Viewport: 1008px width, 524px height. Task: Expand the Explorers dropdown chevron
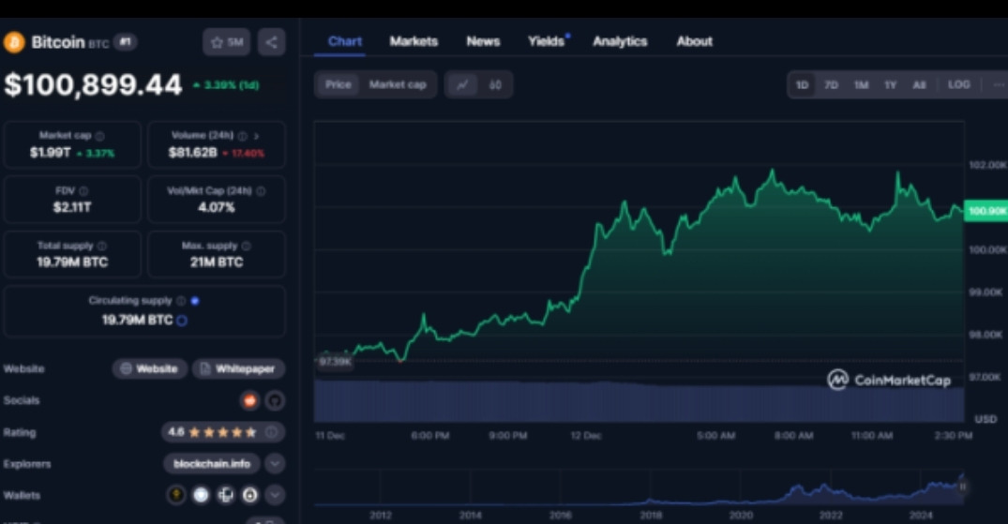(x=275, y=463)
